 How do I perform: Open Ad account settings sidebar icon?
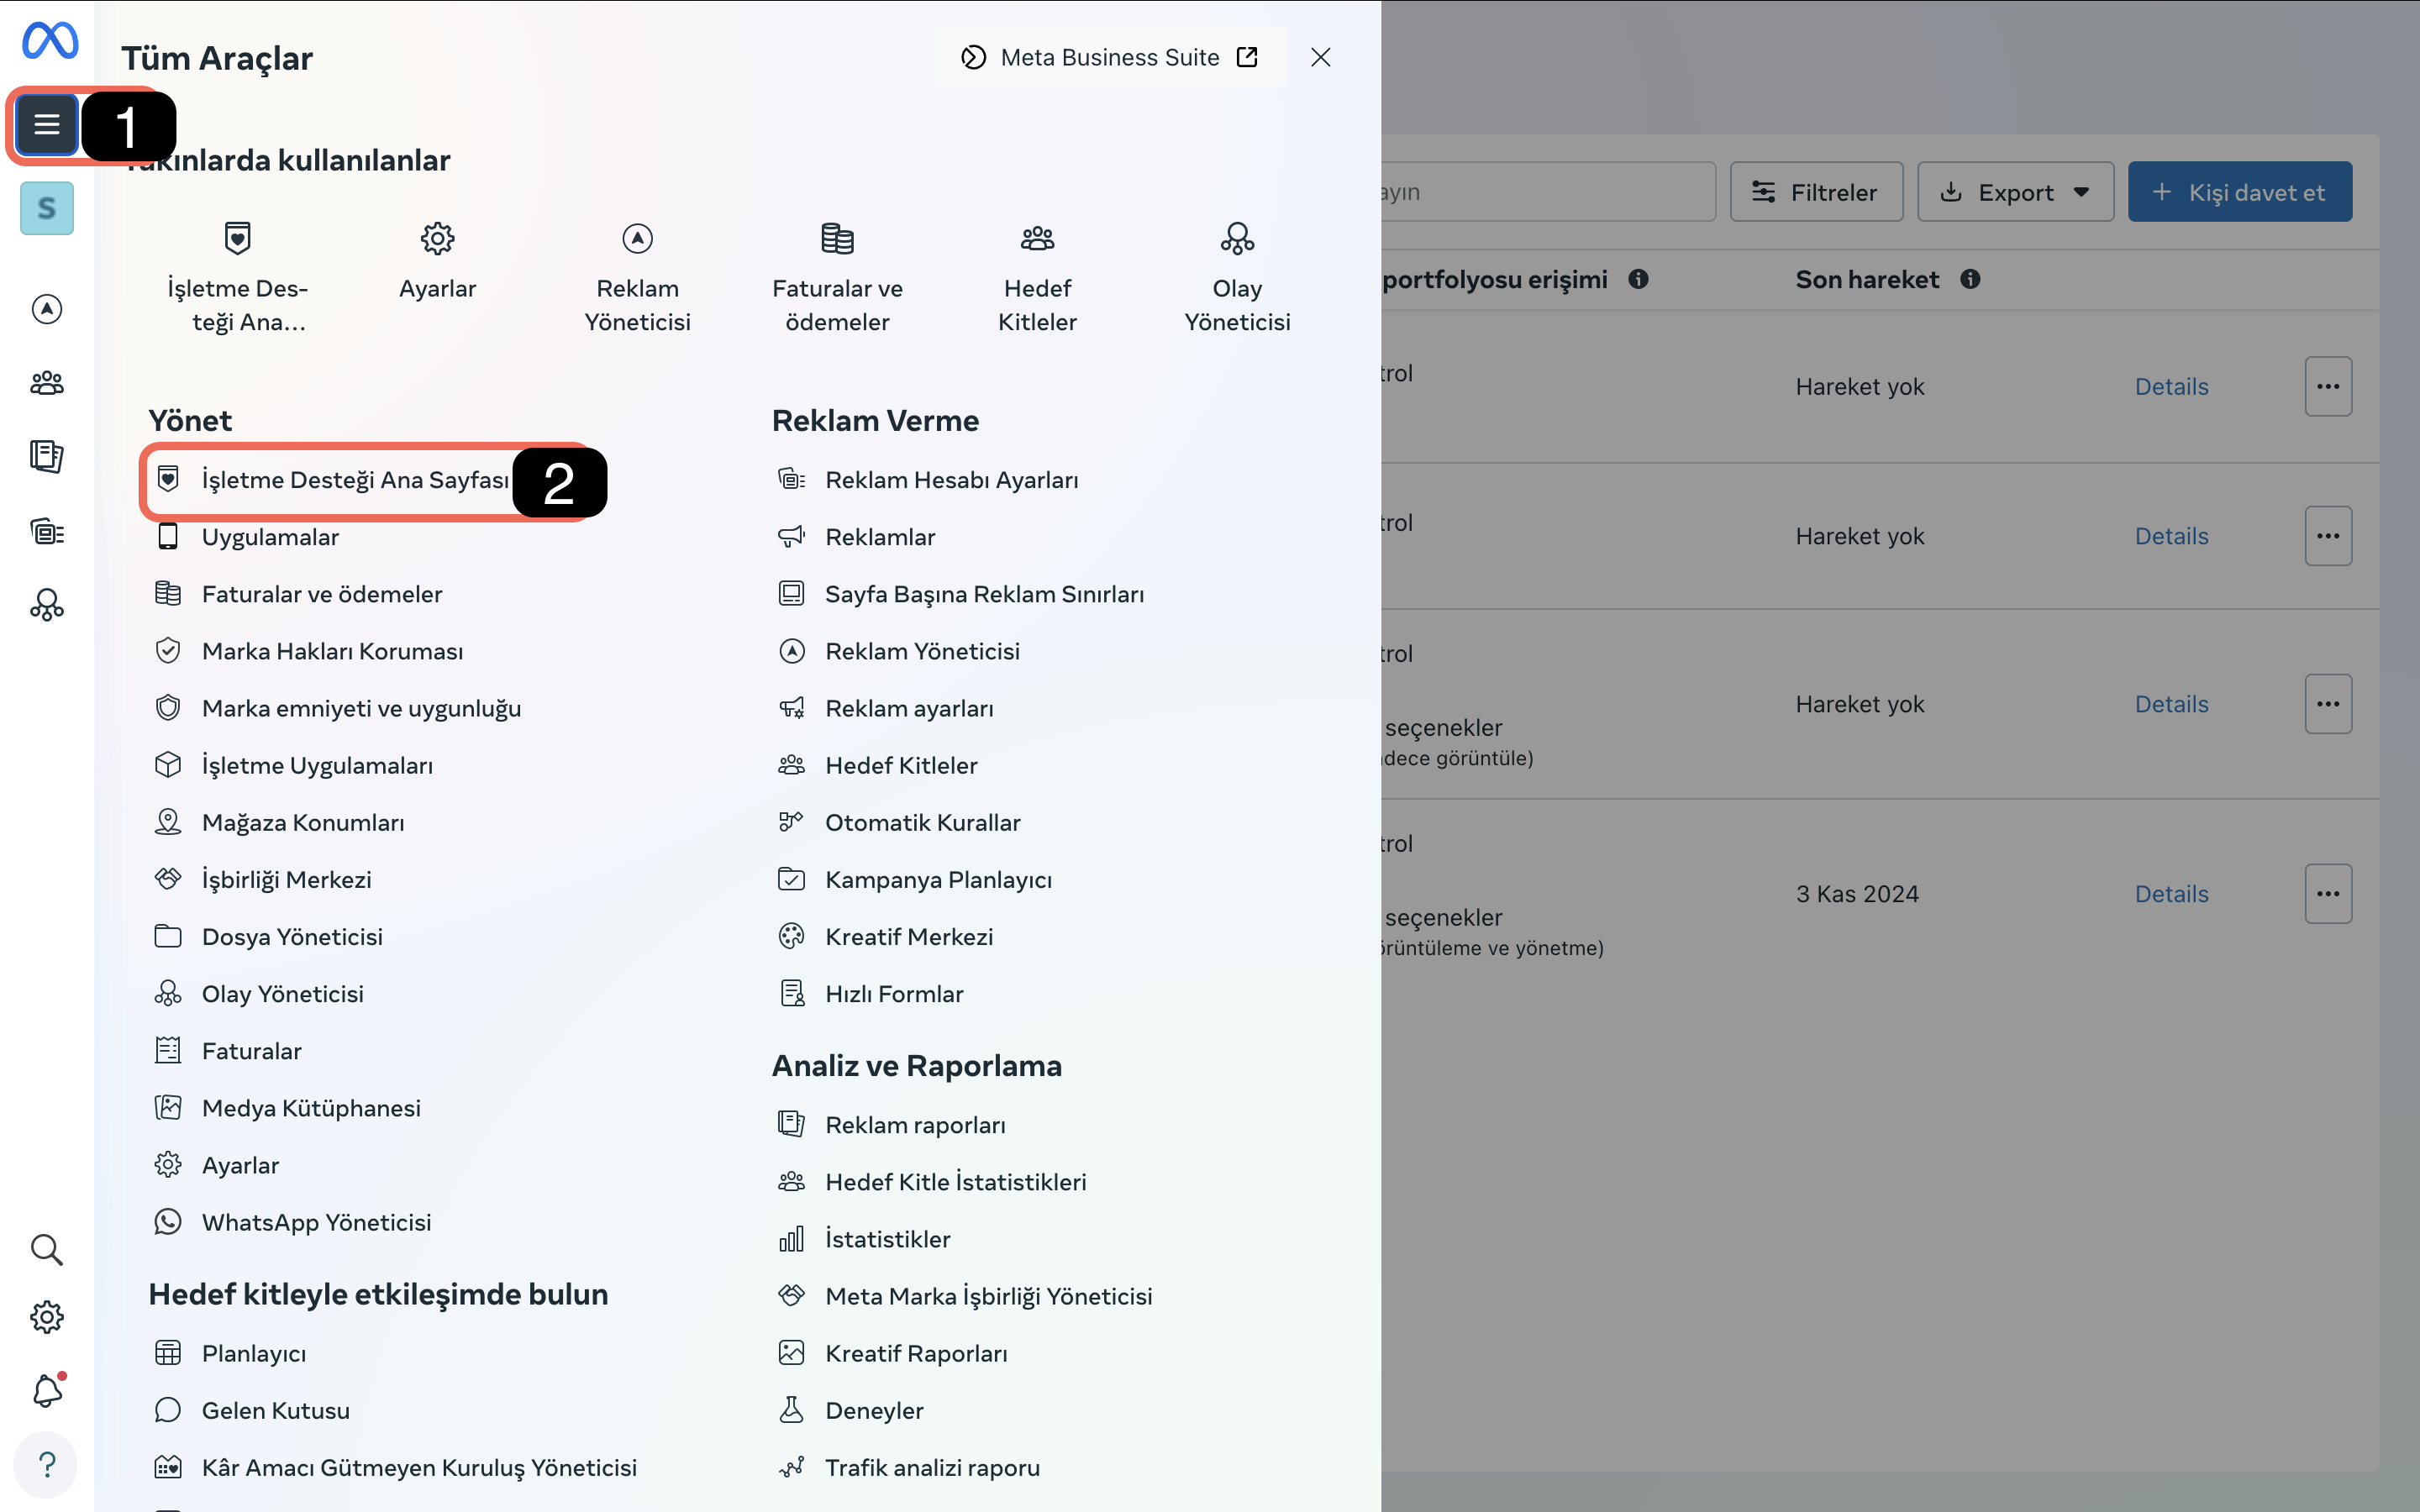(x=47, y=531)
